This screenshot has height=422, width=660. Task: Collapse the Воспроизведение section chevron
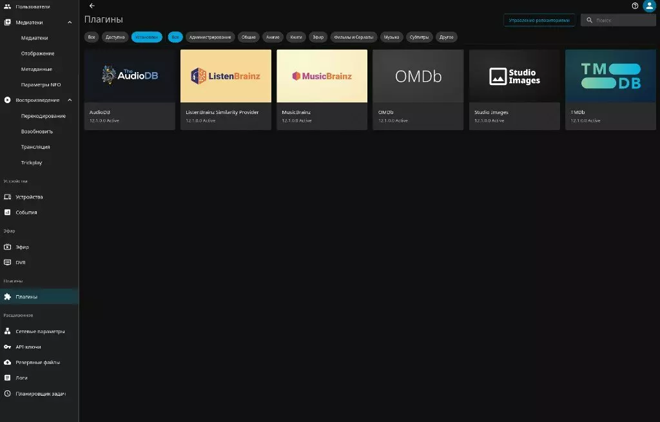point(70,100)
